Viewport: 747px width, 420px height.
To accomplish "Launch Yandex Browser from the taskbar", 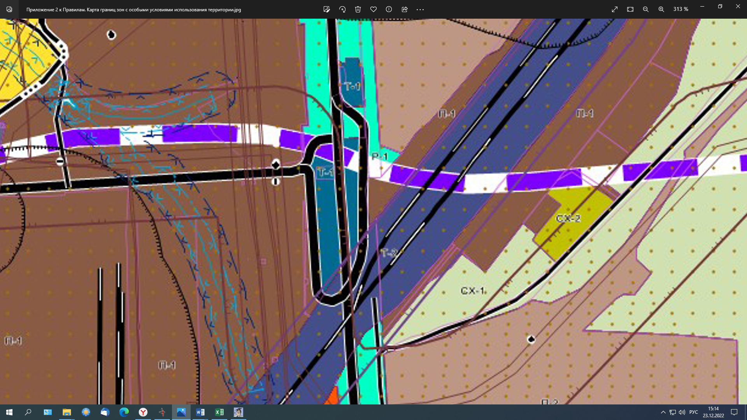I will click(143, 412).
